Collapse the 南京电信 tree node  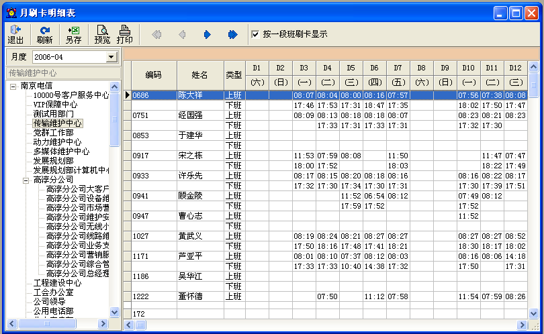click(13, 87)
